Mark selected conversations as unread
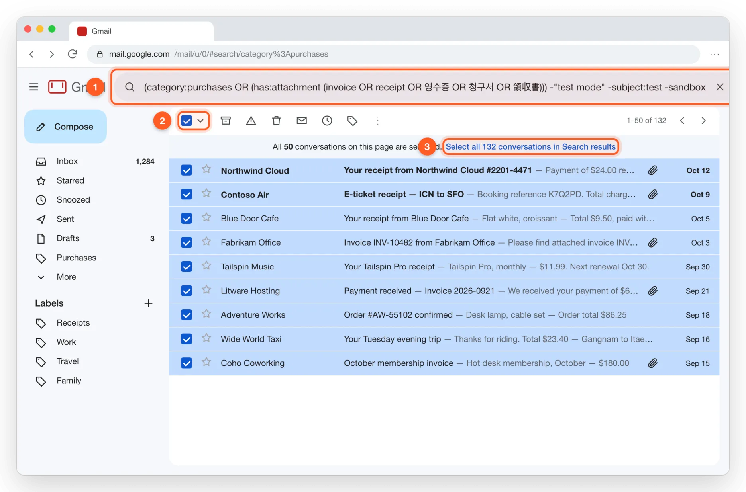This screenshot has width=746, height=492. [302, 121]
